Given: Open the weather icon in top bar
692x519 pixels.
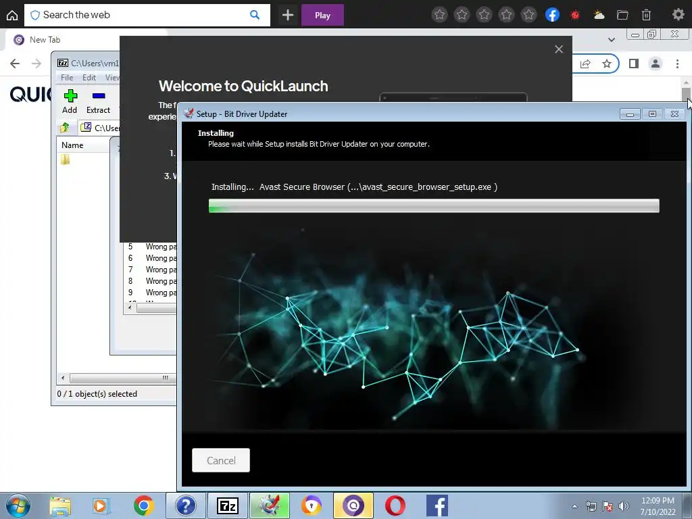Looking at the screenshot, I should pyautogui.click(x=599, y=15).
